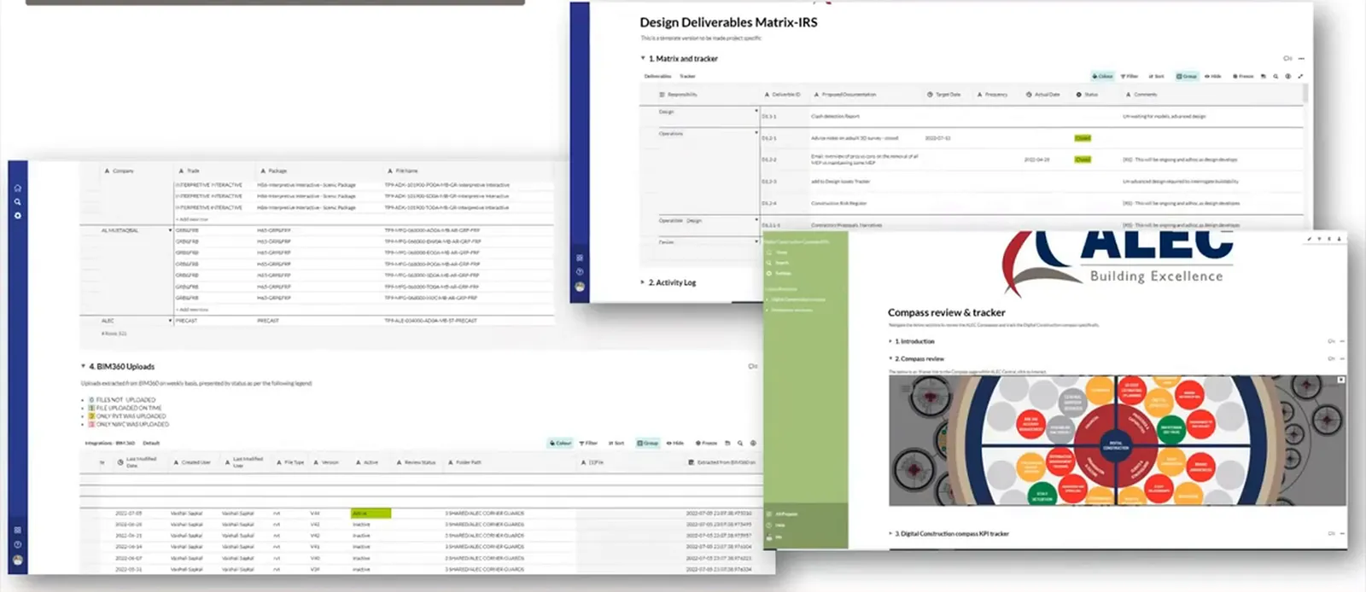Click Colour button in BIM360 Uploads toolbar
This screenshot has width=1366, height=592.
pyautogui.click(x=560, y=444)
